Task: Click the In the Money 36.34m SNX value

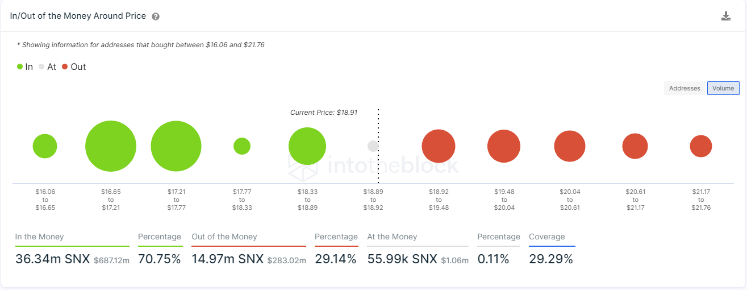Action: [x=53, y=259]
